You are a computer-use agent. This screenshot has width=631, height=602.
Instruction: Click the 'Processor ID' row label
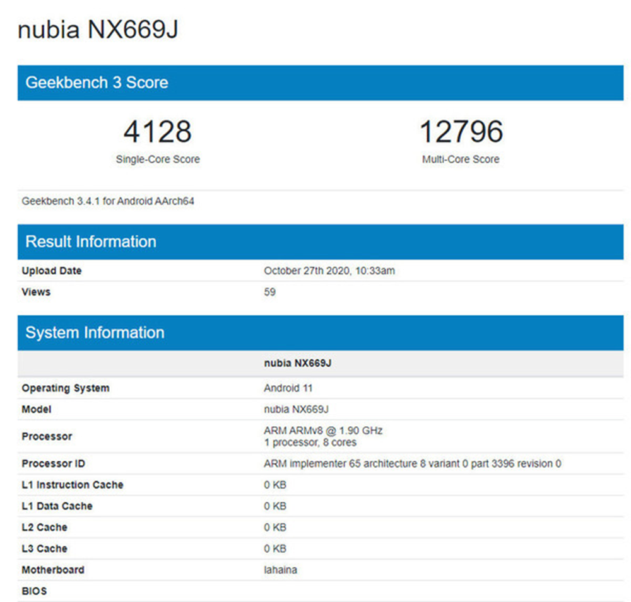pos(54,464)
